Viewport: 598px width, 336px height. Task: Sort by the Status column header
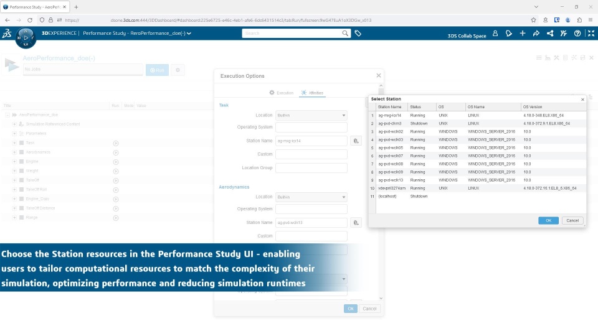tap(422, 107)
